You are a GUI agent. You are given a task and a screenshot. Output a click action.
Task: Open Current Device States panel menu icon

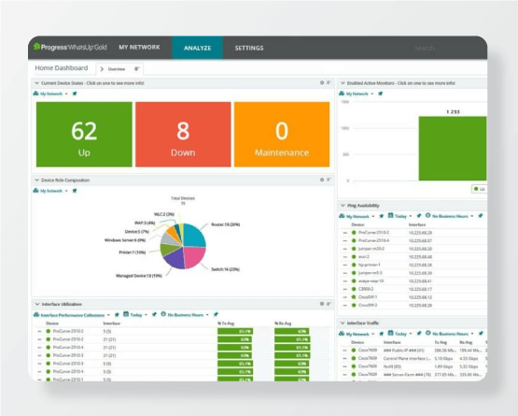(329, 83)
